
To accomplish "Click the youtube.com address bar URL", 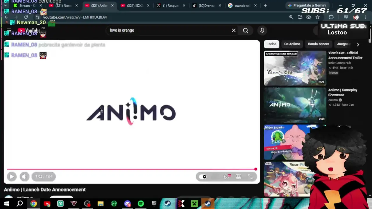I will 75,17.
